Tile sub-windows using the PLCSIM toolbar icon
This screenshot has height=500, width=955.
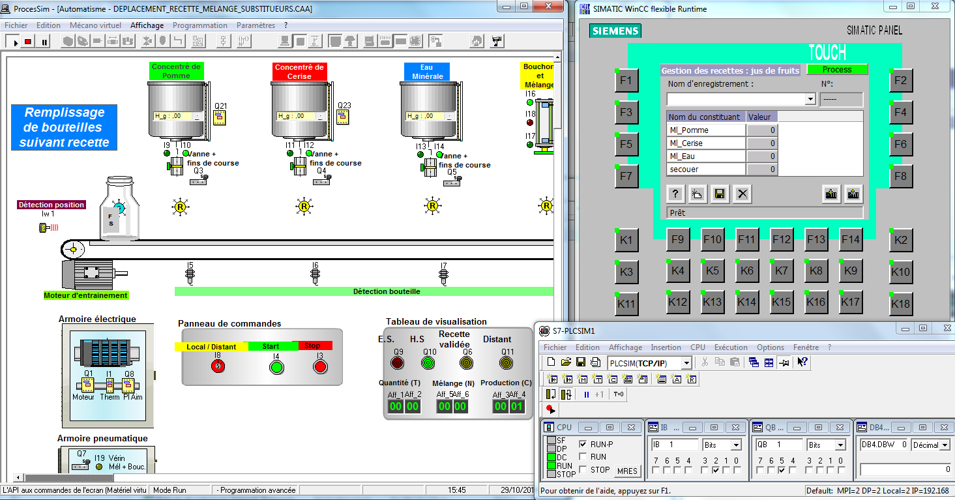click(769, 362)
